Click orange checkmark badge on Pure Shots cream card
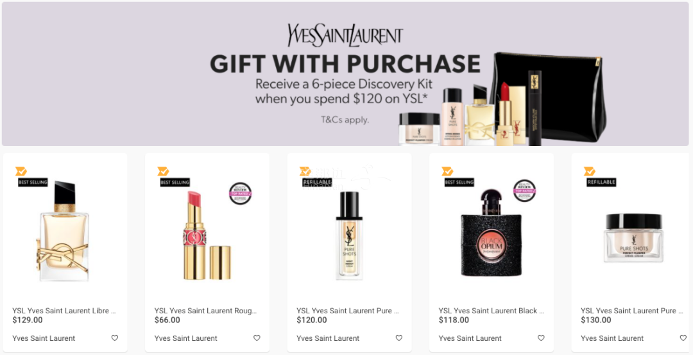 click(589, 171)
